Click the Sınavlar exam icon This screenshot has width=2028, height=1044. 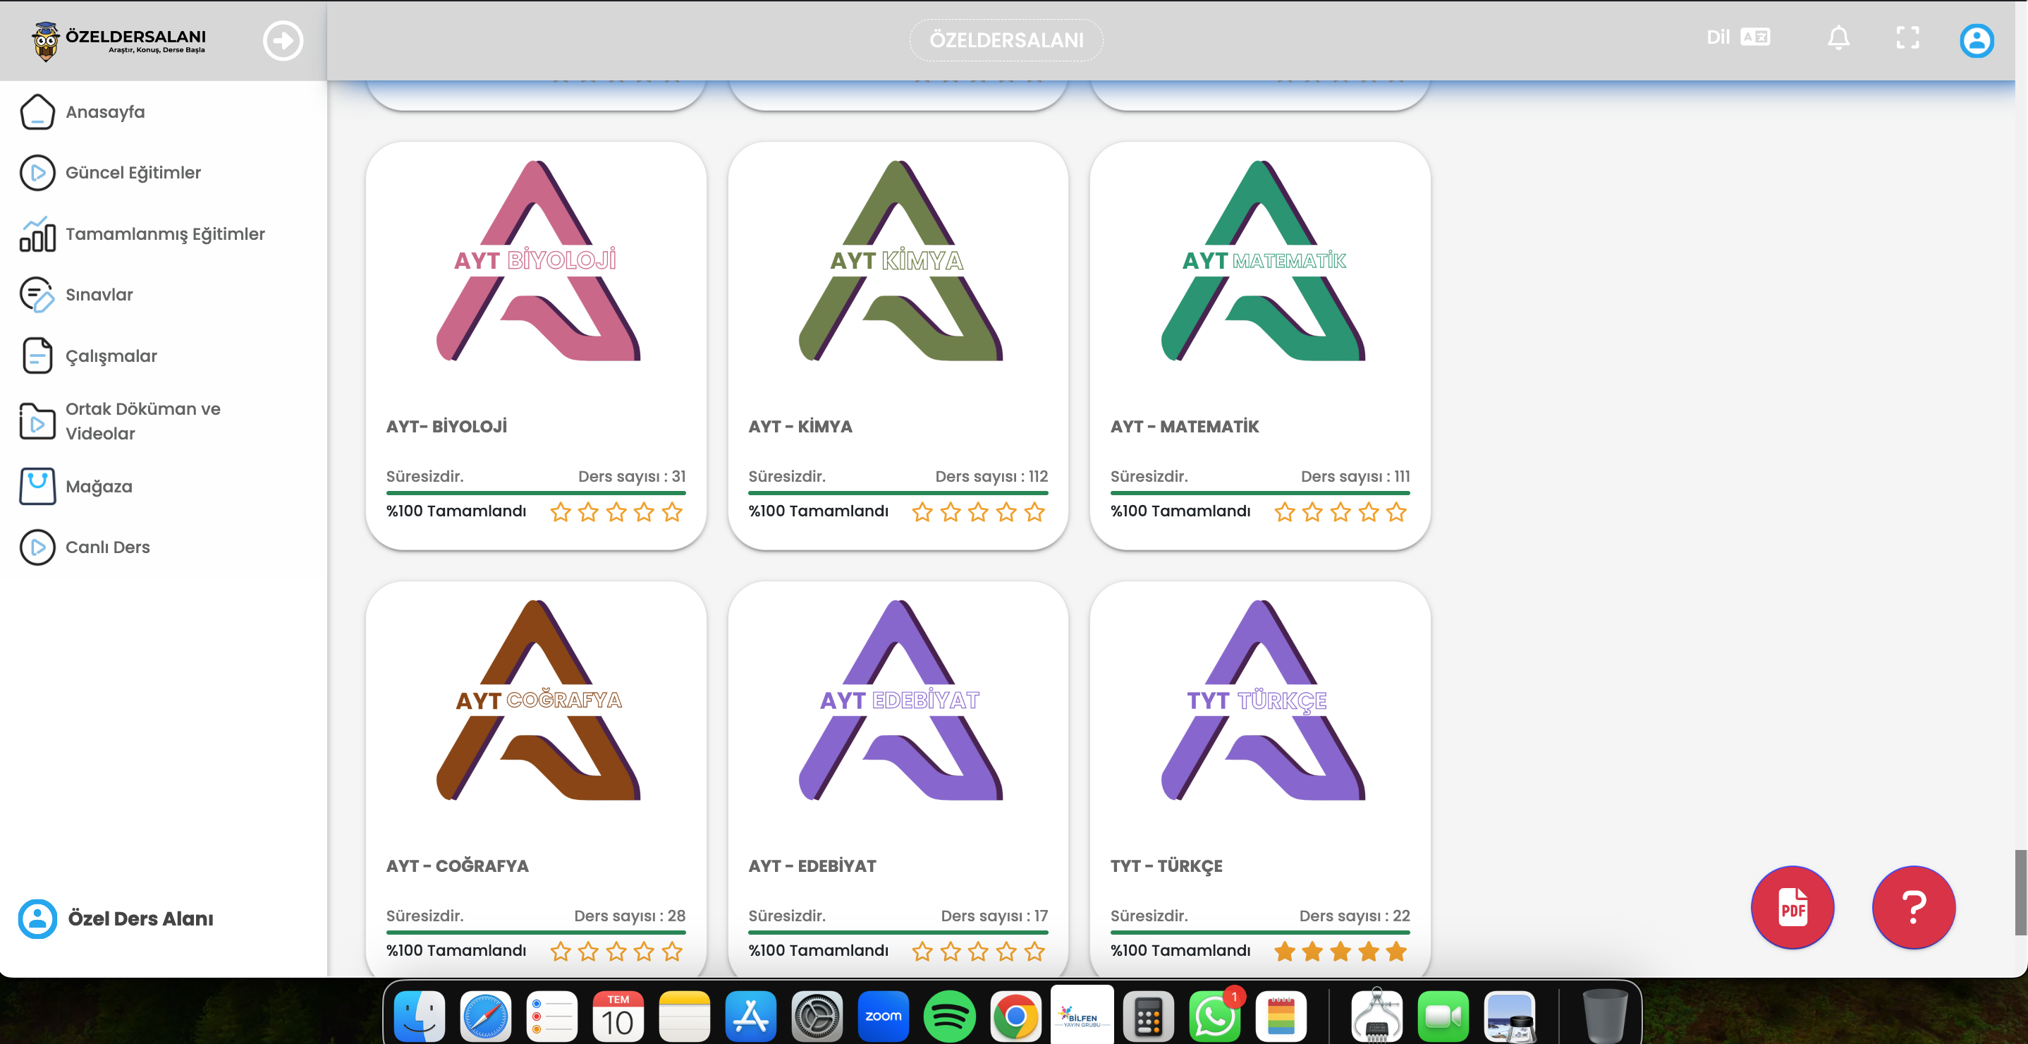tap(37, 294)
